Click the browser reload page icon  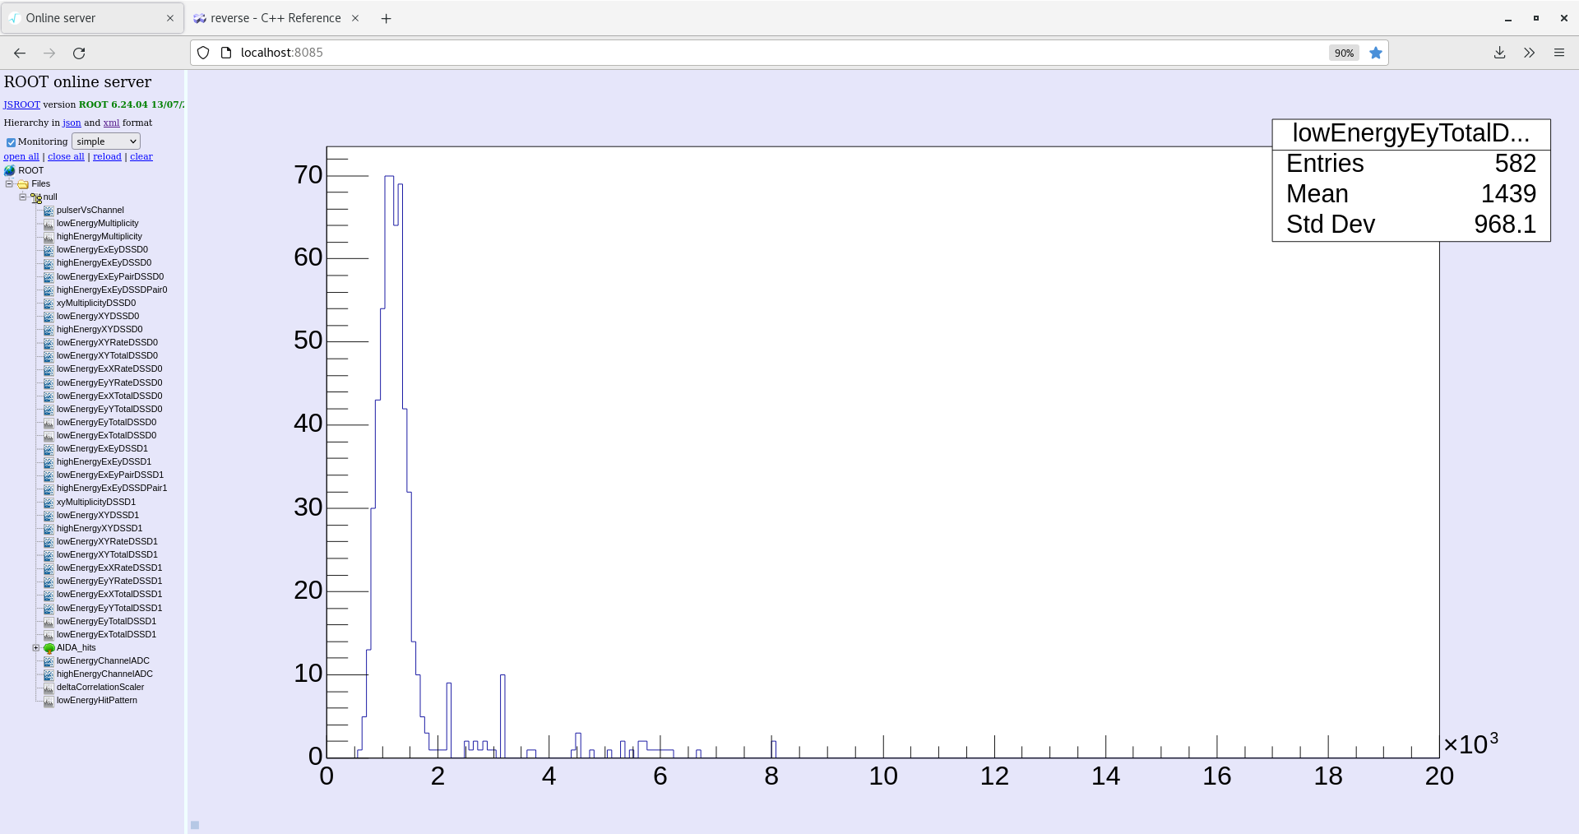(x=79, y=53)
